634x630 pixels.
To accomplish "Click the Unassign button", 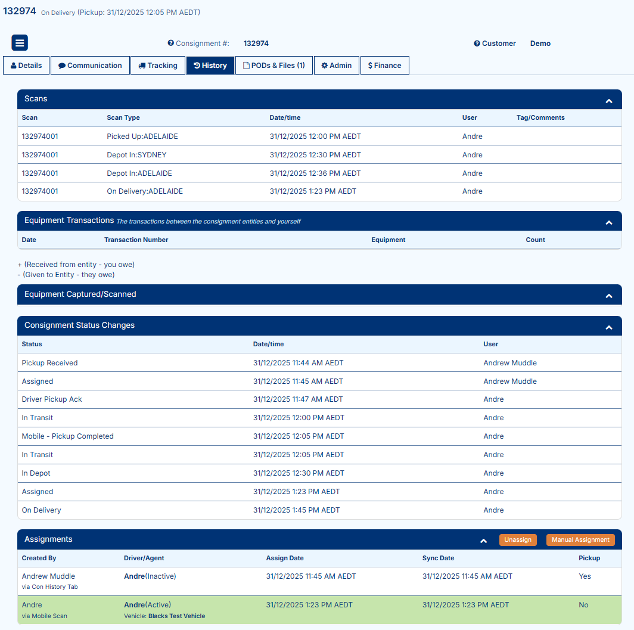I will click(x=518, y=540).
